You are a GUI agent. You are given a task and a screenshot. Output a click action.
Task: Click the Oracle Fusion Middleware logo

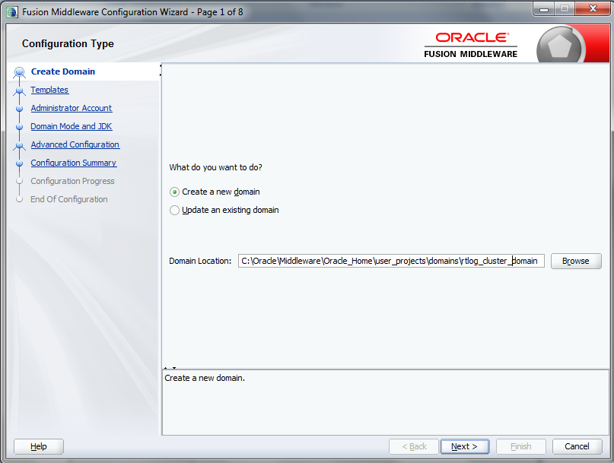pyautogui.click(x=470, y=43)
